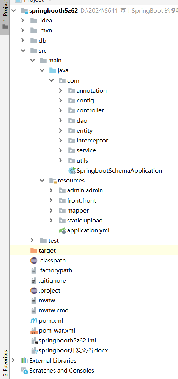Click the External Libraries icon

coord(24,361)
